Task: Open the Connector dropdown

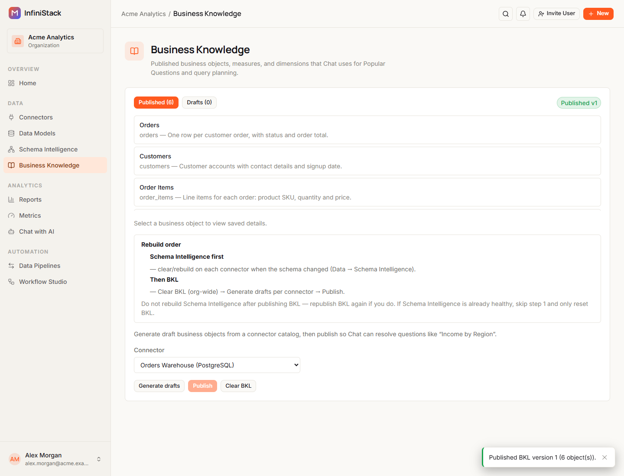Action: click(217, 365)
